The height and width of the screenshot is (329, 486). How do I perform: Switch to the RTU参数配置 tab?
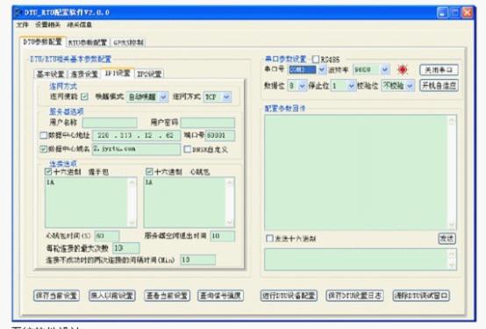pyautogui.click(x=88, y=42)
